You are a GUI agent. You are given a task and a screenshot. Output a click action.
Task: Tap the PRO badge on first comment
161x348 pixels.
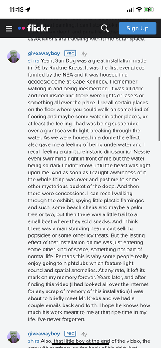pos(70,54)
